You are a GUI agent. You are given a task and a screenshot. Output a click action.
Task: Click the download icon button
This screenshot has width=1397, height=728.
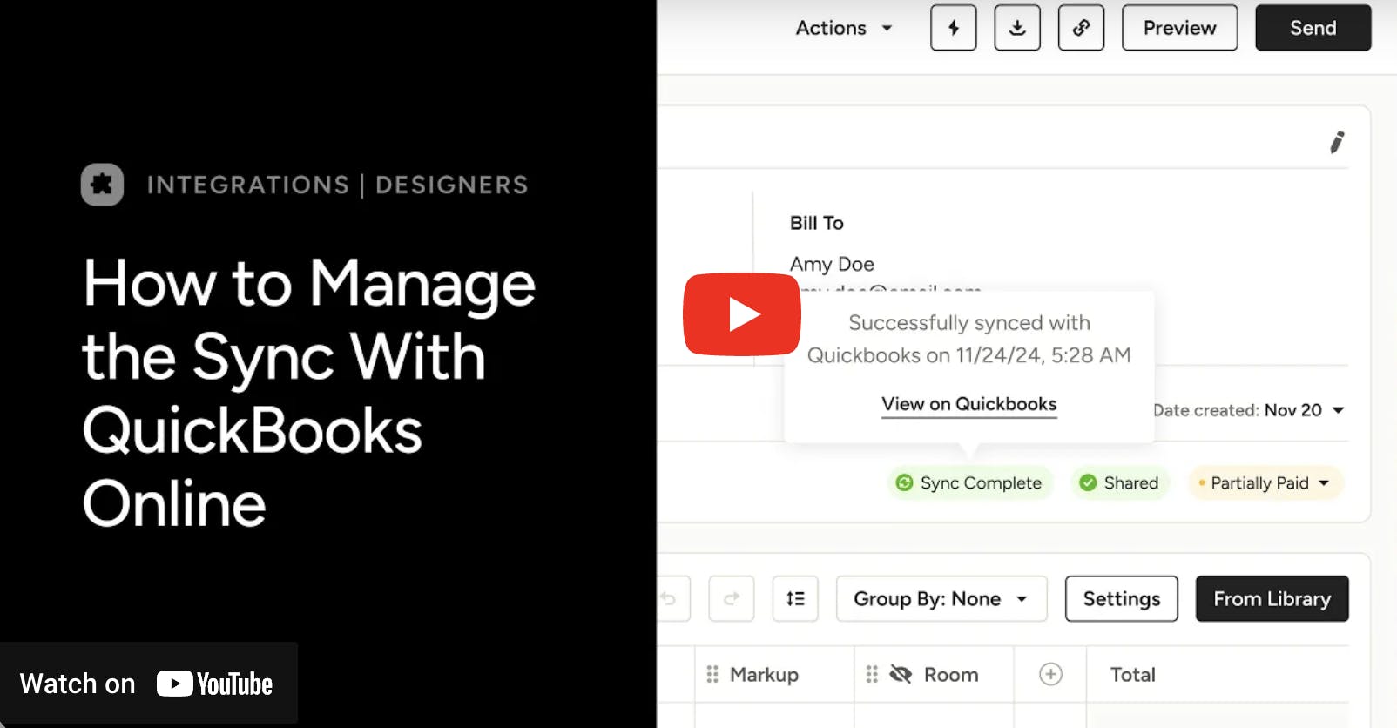click(1017, 28)
